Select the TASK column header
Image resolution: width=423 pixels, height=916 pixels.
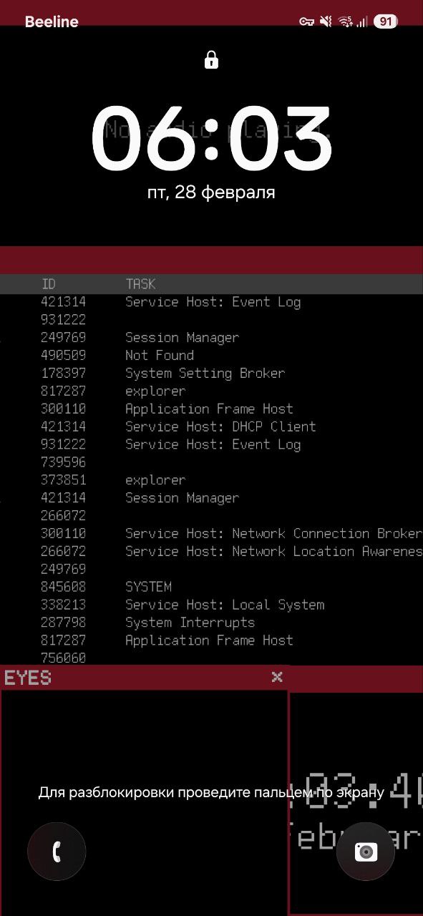coord(140,284)
